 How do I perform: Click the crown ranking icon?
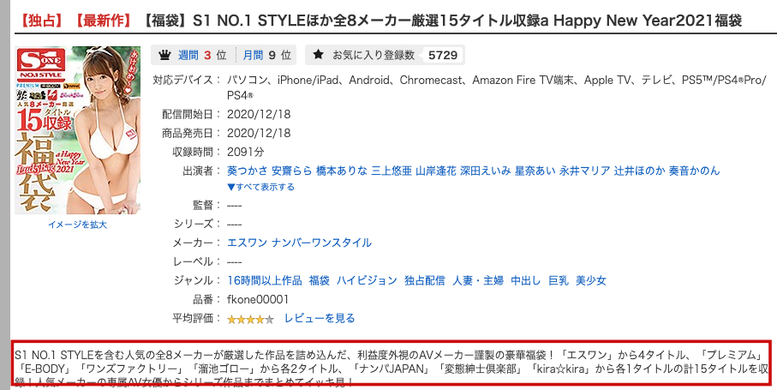164,55
